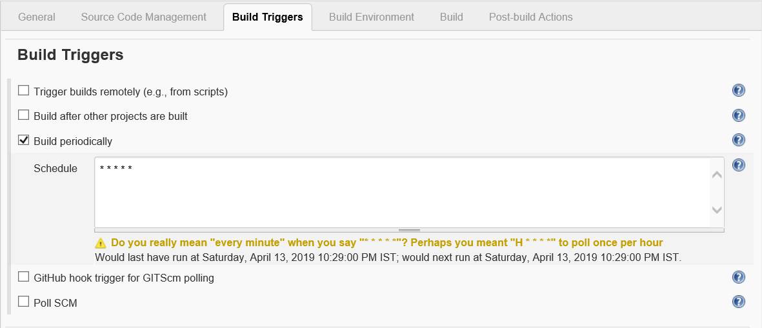
Task: Show help for the Schedule field
Action: pyautogui.click(x=739, y=165)
